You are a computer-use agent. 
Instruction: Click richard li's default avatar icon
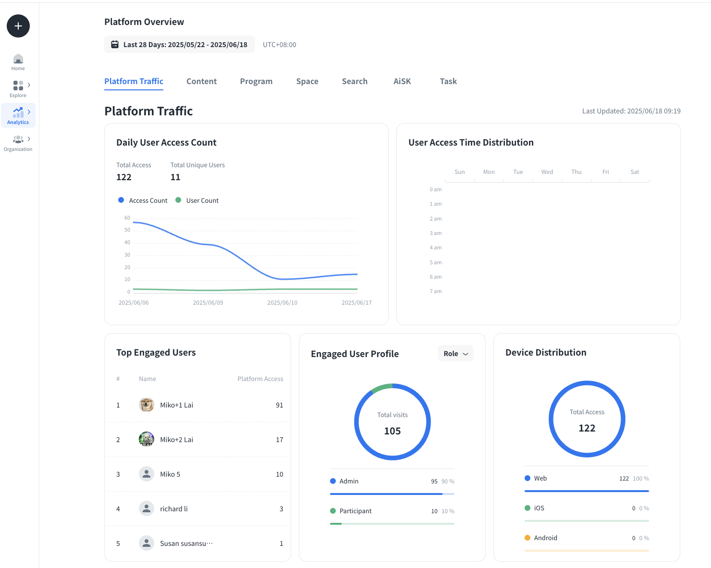(147, 509)
